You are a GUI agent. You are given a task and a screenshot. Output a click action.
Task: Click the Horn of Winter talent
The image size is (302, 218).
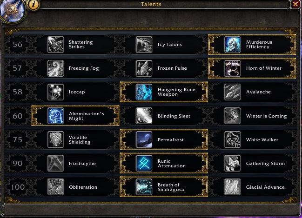point(252,68)
